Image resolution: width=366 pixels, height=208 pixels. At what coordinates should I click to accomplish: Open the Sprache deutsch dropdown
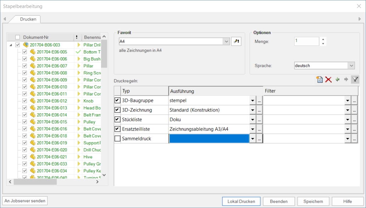coord(351,65)
